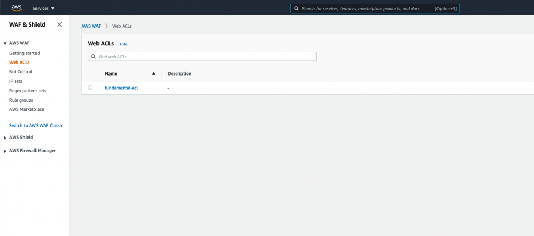The width and height of the screenshot is (534, 236).
Task: Select the fundamental-acl radio button
Action: pos(90,88)
